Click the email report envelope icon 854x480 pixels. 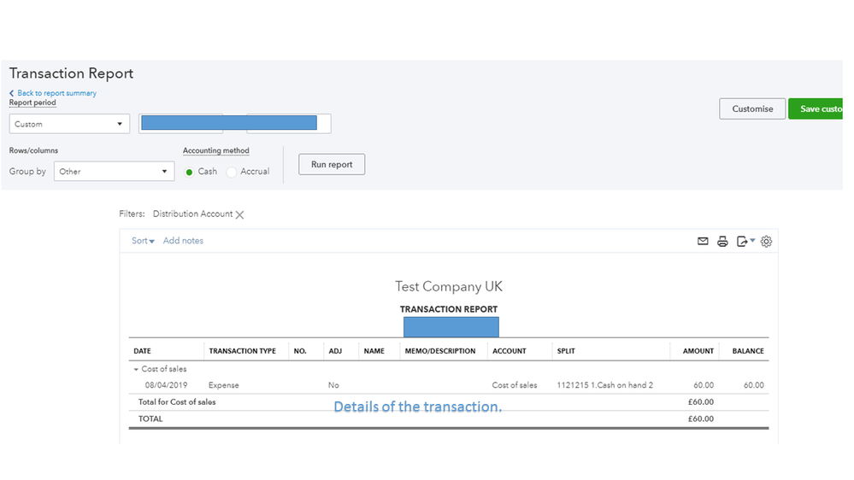[x=703, y=242]
